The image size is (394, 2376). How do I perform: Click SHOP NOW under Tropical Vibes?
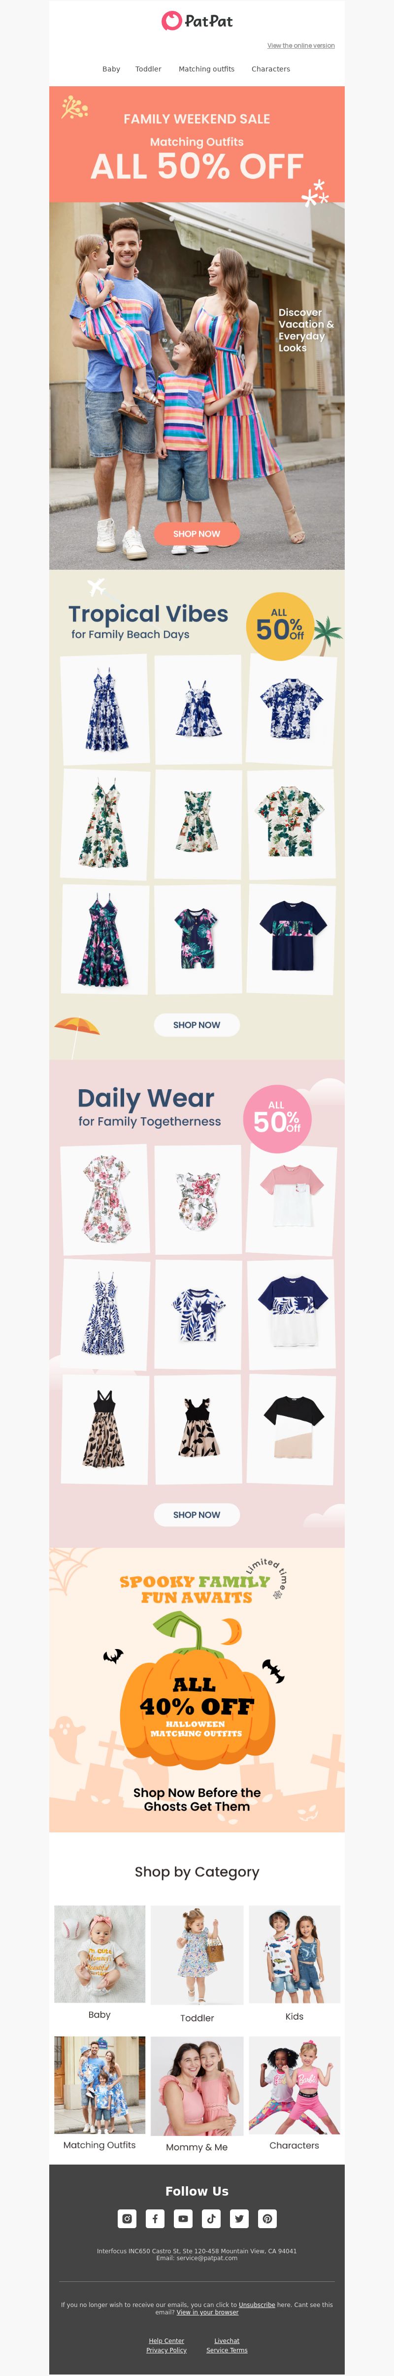tap(197, 1025)
